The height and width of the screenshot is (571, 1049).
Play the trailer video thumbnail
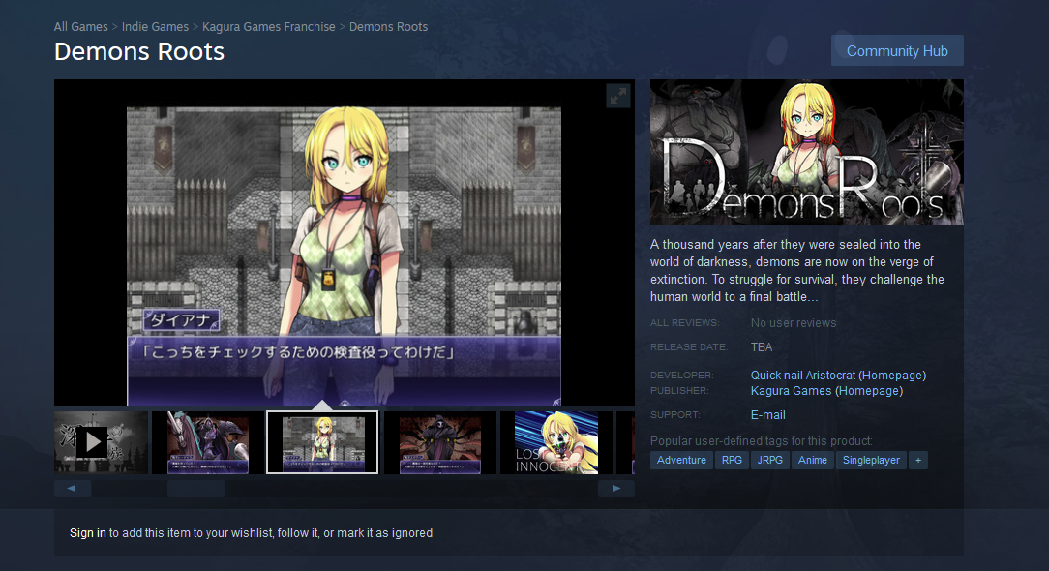click(x=101, y=442)
